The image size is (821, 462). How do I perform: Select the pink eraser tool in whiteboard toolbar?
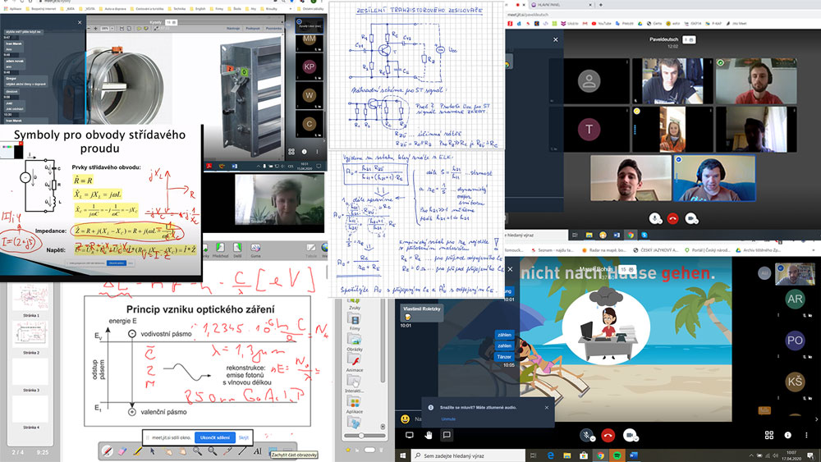tap(122, 451)
